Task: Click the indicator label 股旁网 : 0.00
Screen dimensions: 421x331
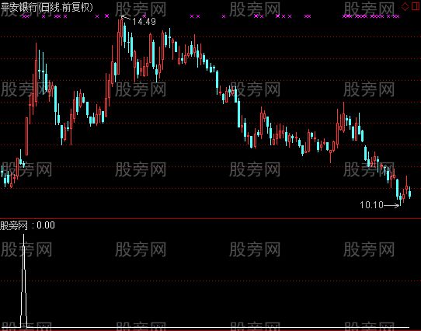Action: coord(28,225)
